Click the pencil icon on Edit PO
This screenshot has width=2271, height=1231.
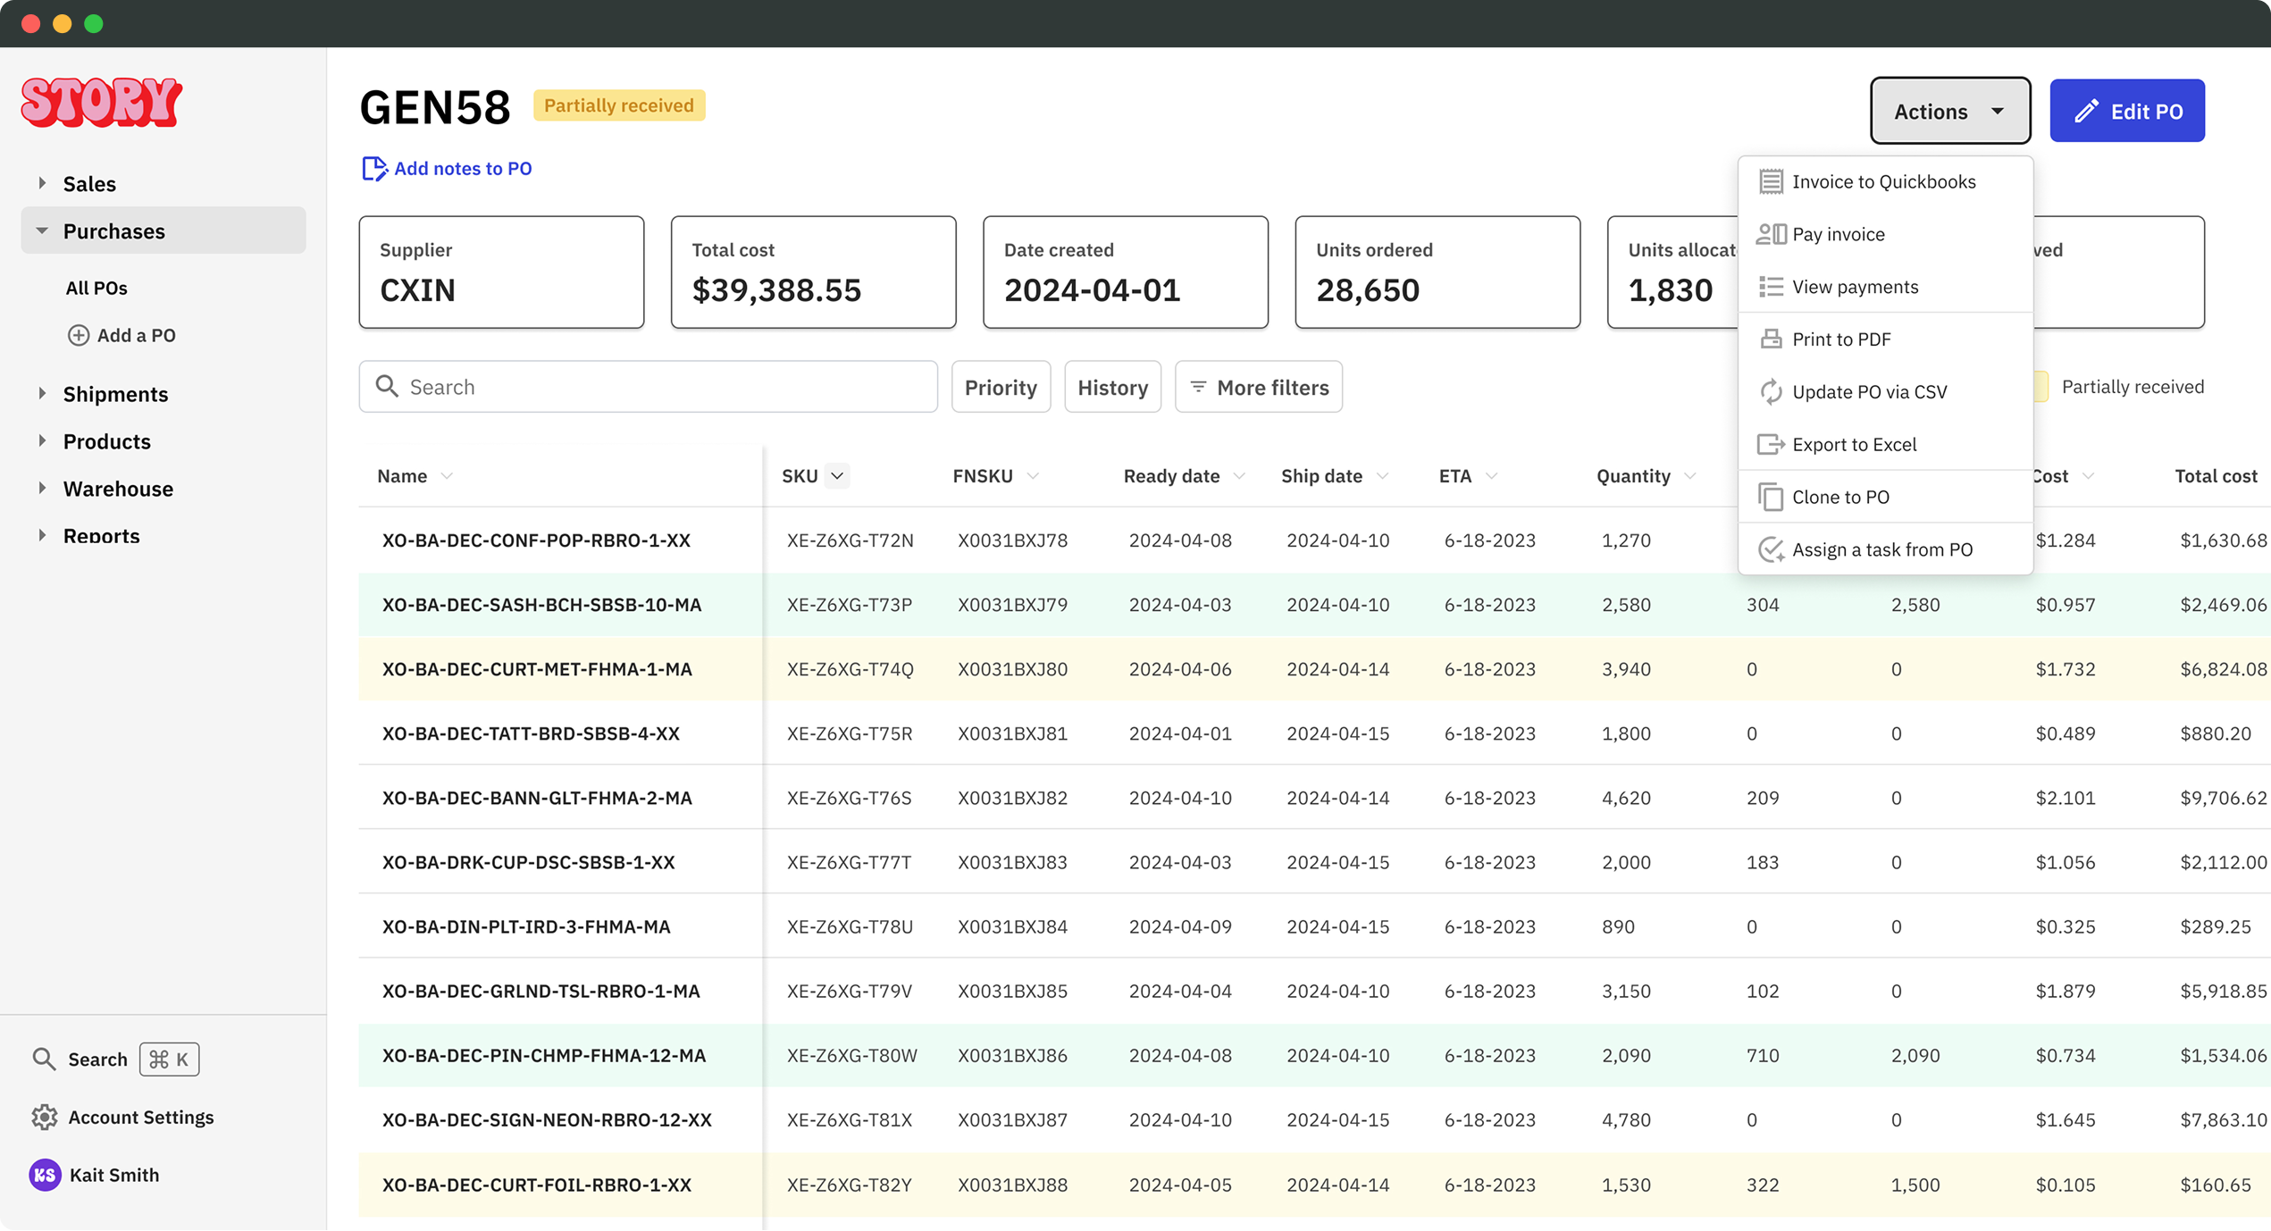2085,112
